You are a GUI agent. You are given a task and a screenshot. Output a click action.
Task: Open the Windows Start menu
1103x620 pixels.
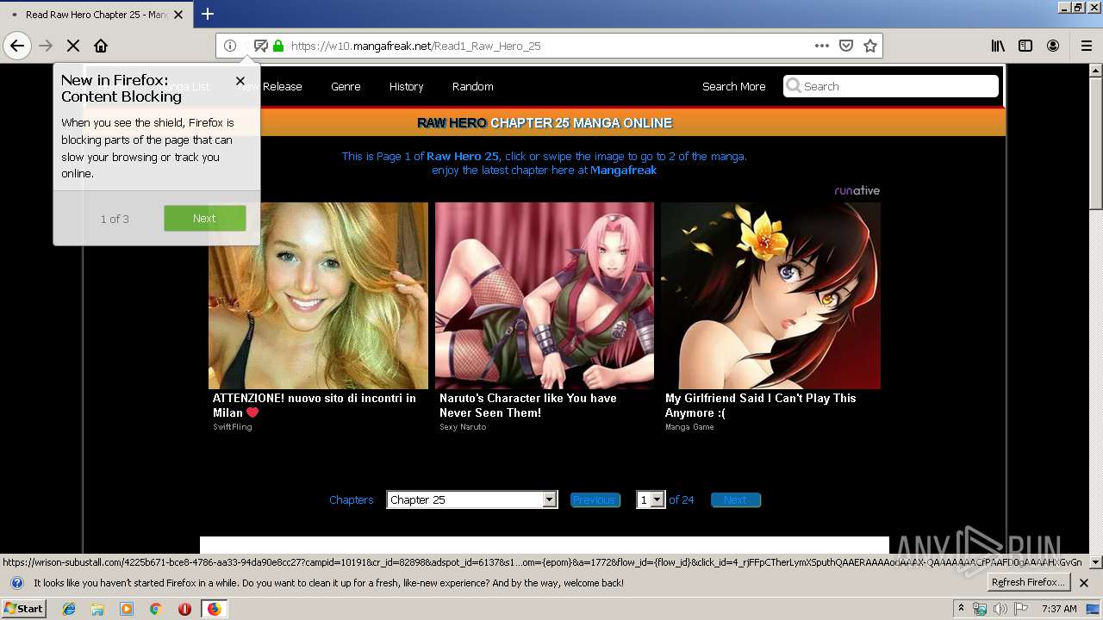(24, 608)
